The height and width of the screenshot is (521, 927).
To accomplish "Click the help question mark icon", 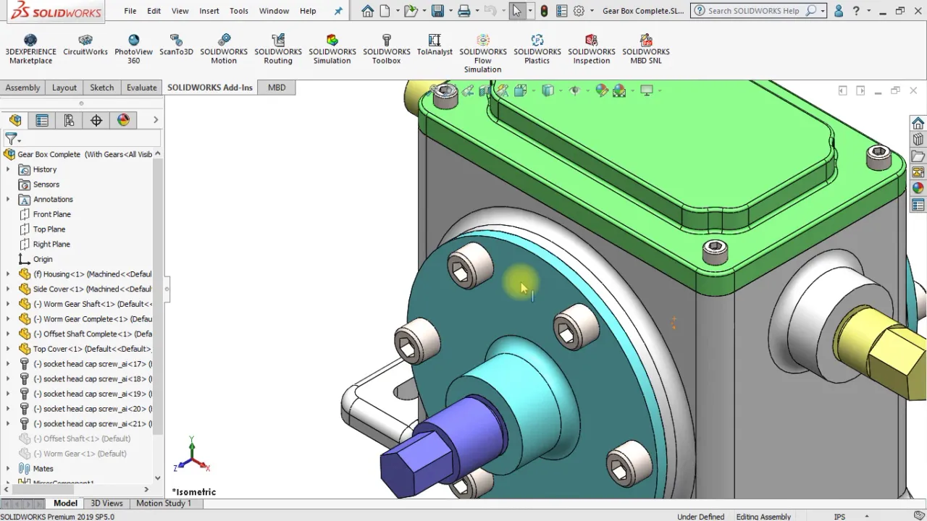I will pyautogui.click(x=857, y=11).
